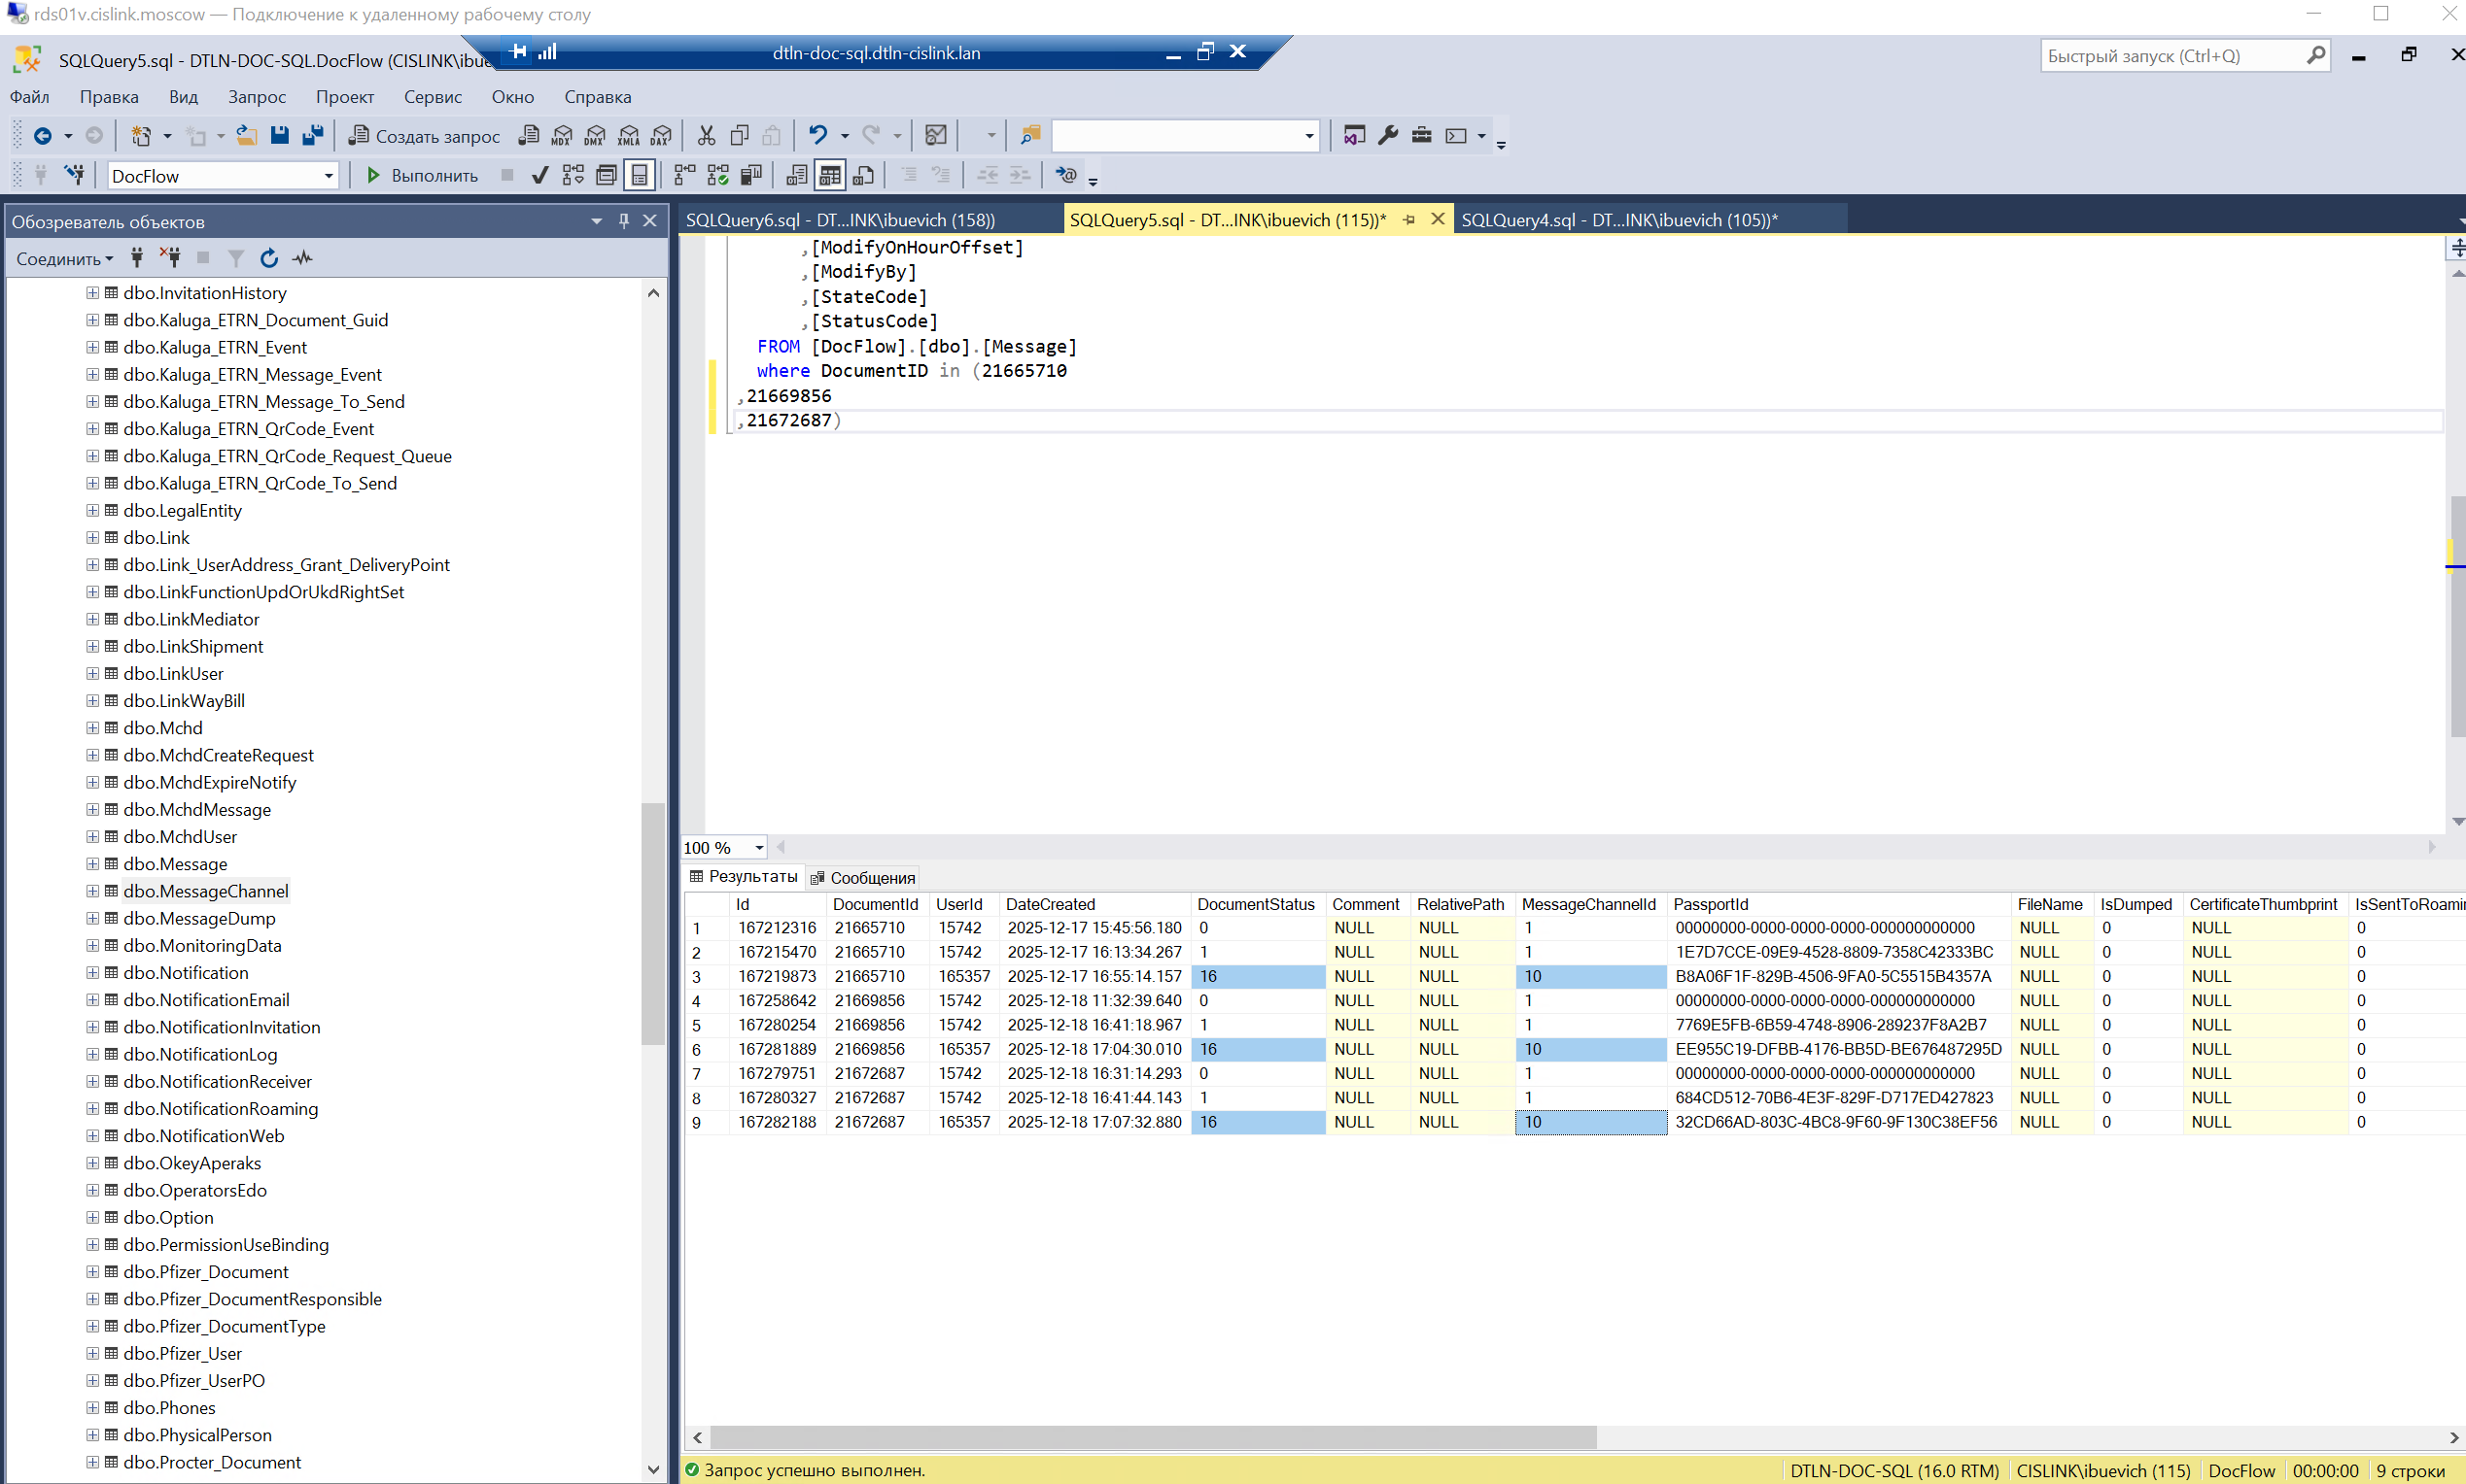The image size is (2466, 1484).
Task: Click Display Estimated Execution Plan icon
Action: (573, 176)
